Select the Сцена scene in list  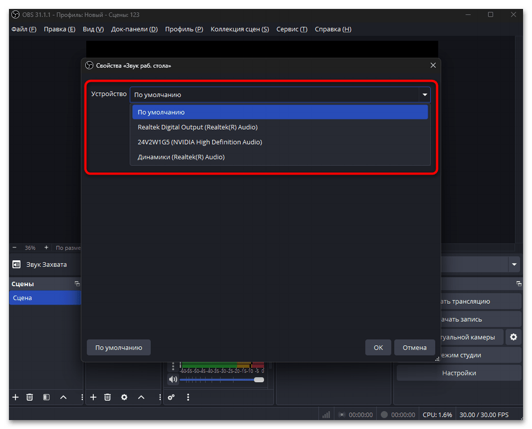pos(45,298)
